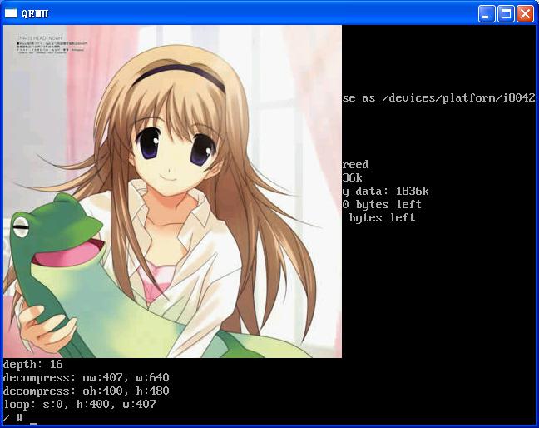The image size is (539, 428).
Task: Click the 'depth: 16' console line
Action: 33,365
